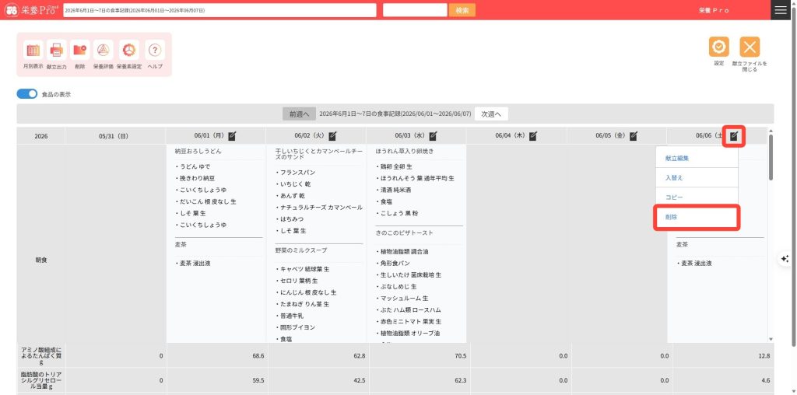Viewport: 797px width, 395px height.
Task: Click the edit icon for 06/05 (金)
Action: tap(634, 135)
